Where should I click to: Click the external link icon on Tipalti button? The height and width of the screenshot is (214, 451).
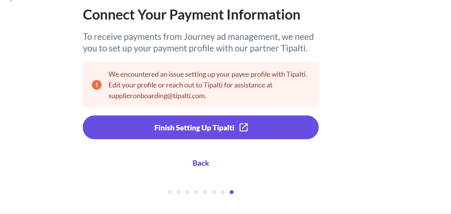coord(244,127)
